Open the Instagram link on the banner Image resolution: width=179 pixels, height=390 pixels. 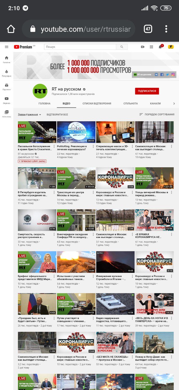pos(173,74)
